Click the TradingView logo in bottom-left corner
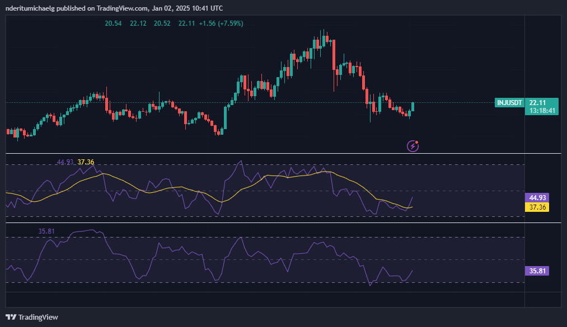Screen dimensions: 567x327 coord(32,317)
